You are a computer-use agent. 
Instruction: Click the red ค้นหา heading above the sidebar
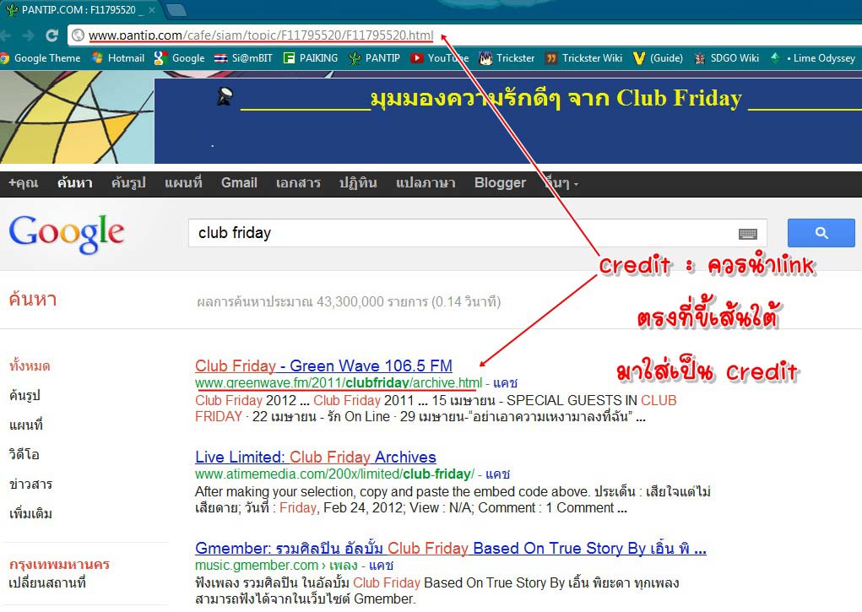[32, 299]
